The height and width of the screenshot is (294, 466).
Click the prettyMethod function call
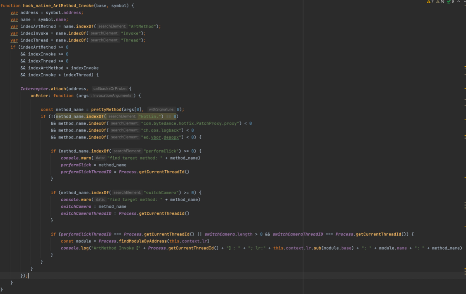[106, 110]
